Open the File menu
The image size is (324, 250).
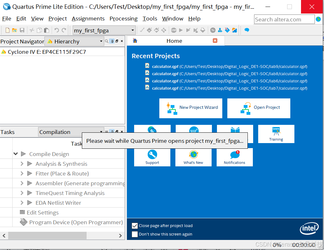[7, 19]
